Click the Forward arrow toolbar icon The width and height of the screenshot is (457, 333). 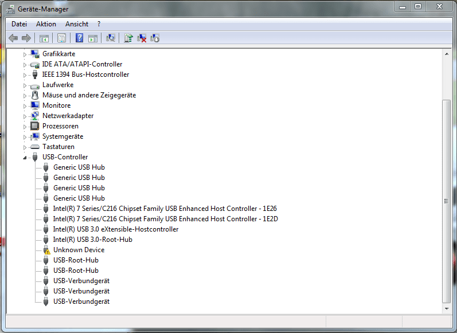pos(26,38)
